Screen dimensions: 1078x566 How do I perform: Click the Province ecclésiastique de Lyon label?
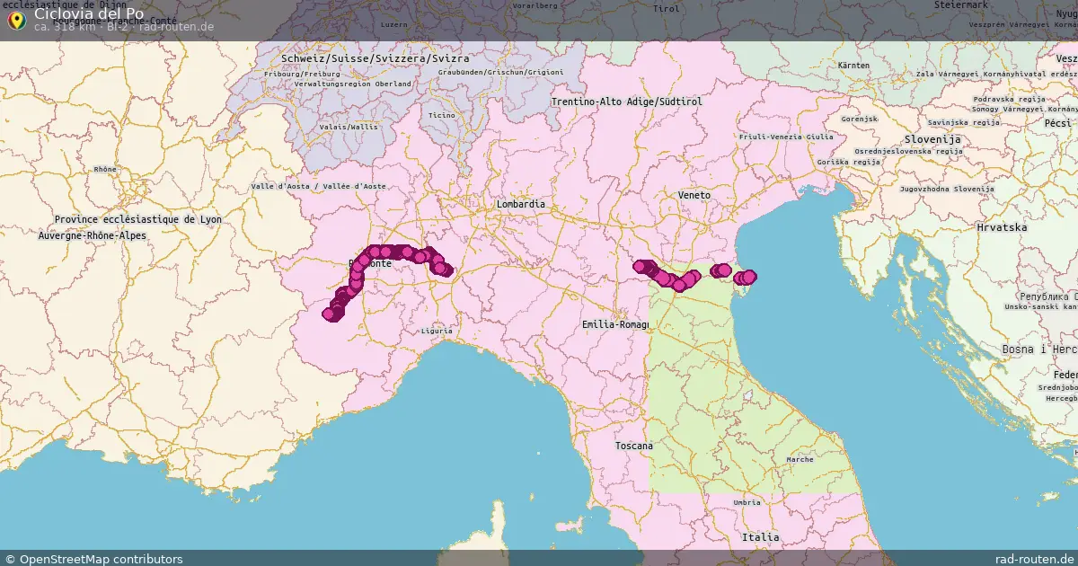click(x=137, y=219)
